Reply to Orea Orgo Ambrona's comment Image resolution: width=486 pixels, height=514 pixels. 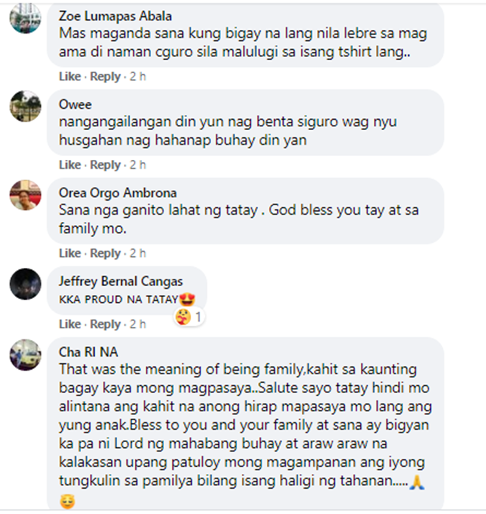[106, 253]
